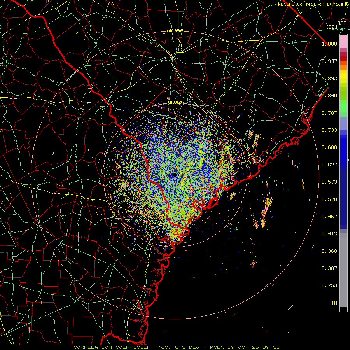Click the TH threshold label
This screenshot has width=350, height=350.
(x=334, y=303)
